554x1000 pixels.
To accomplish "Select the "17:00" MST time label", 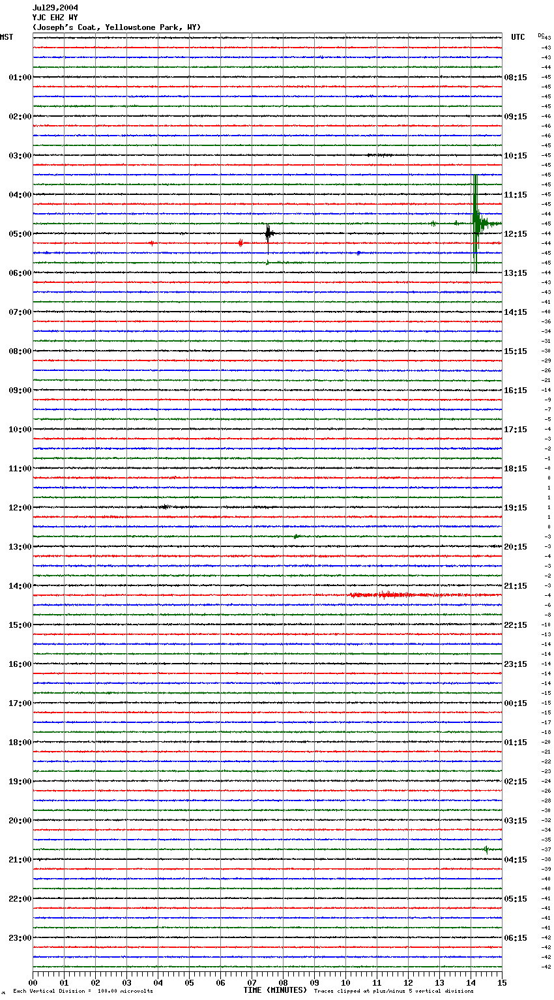I will click(x=20, y=703).
